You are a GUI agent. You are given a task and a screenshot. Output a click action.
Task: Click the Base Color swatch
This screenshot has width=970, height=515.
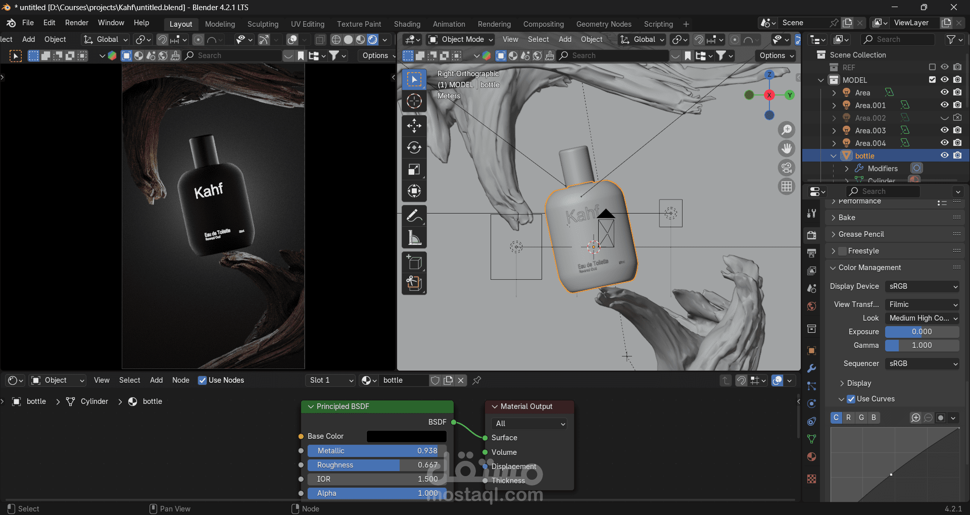[406, 436]
